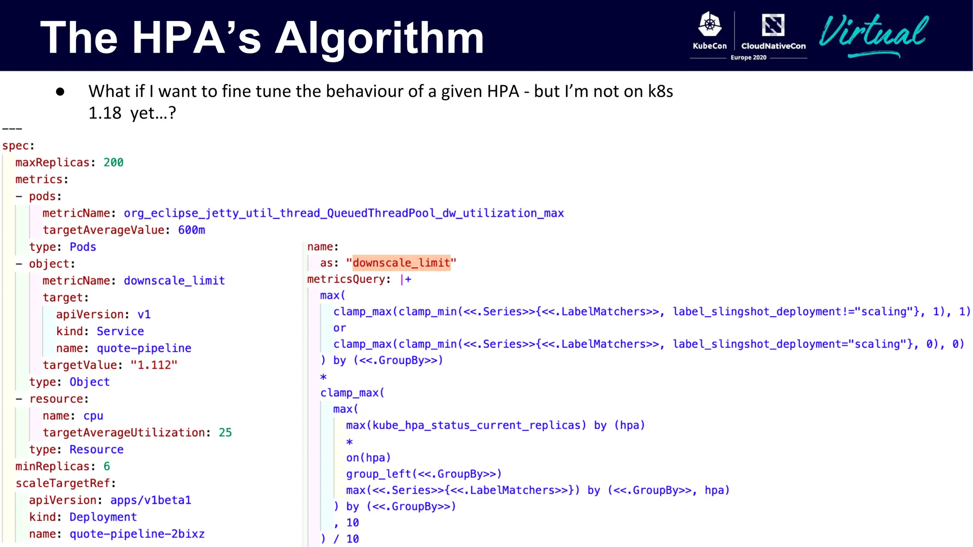
Task: Click the KubeCon logo icon
Action: click(710, 24)
